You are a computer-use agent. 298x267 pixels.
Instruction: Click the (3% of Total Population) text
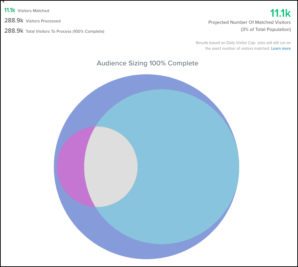pos(266,29)
